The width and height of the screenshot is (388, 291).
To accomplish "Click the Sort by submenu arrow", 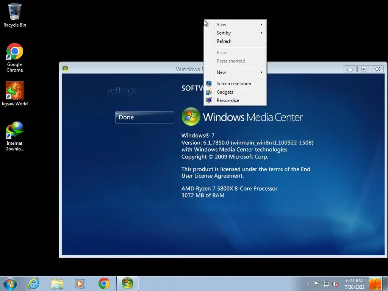I will [x=261, y=33].
